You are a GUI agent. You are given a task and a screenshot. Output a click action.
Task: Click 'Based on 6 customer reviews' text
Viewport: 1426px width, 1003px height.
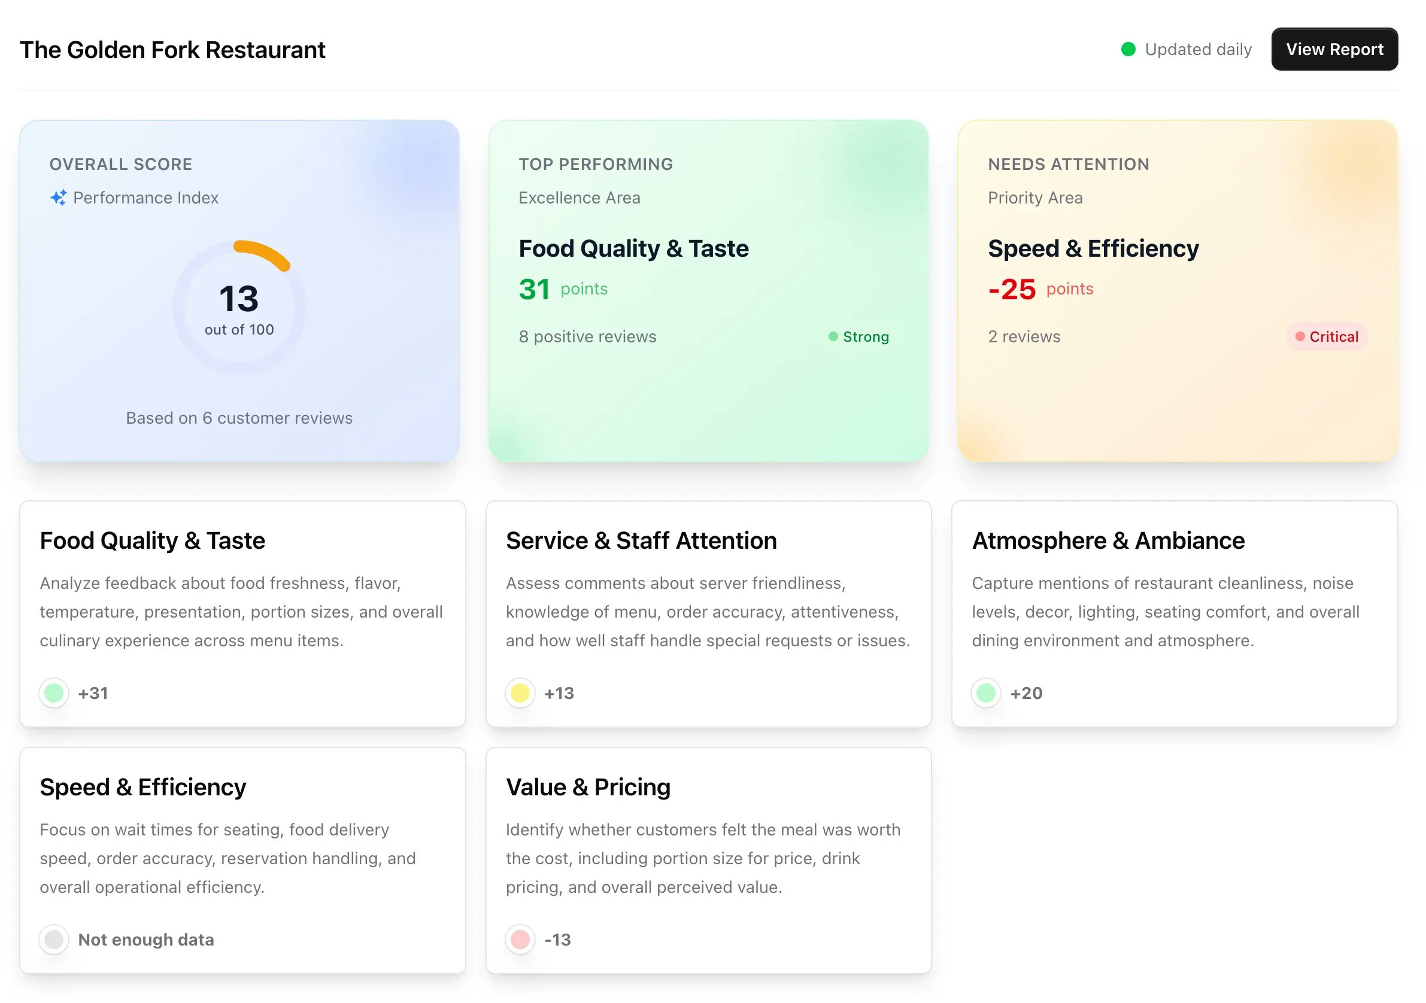(x=239, y=417)
